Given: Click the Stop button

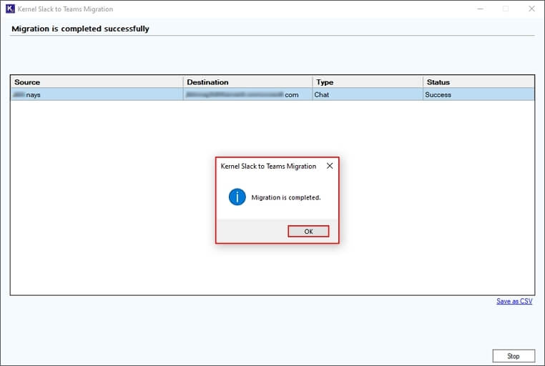Looking at the screenshot, I should tap(514, 356).
